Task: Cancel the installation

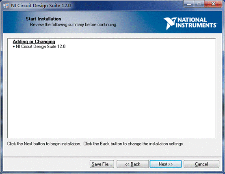Action: [201, 164]
